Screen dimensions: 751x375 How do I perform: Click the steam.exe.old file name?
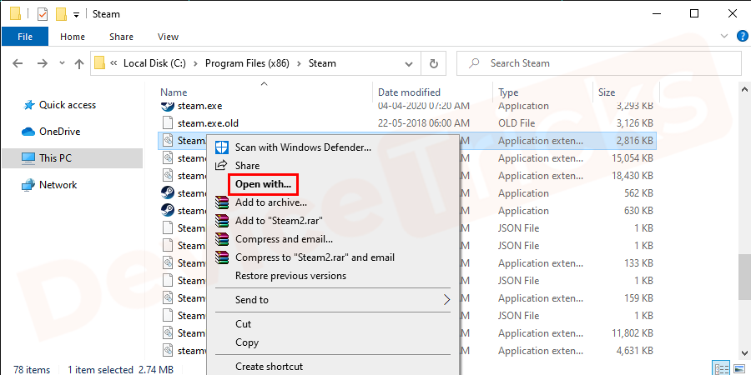pyautogui.click(x=208, y=123)
